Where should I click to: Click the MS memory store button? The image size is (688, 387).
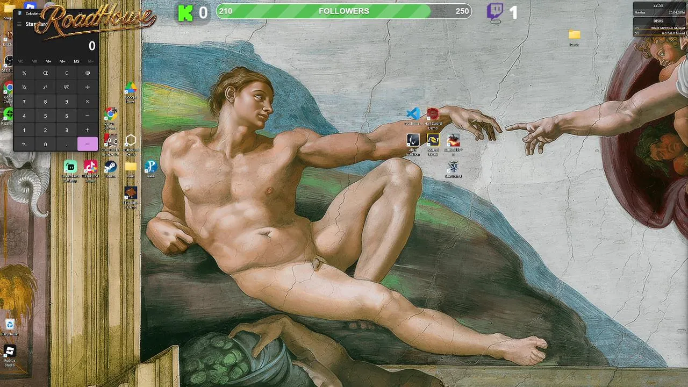[76, 61]
